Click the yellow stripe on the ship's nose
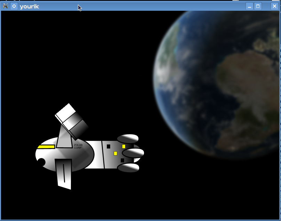 pyautogui.click(x=46, y=147)
